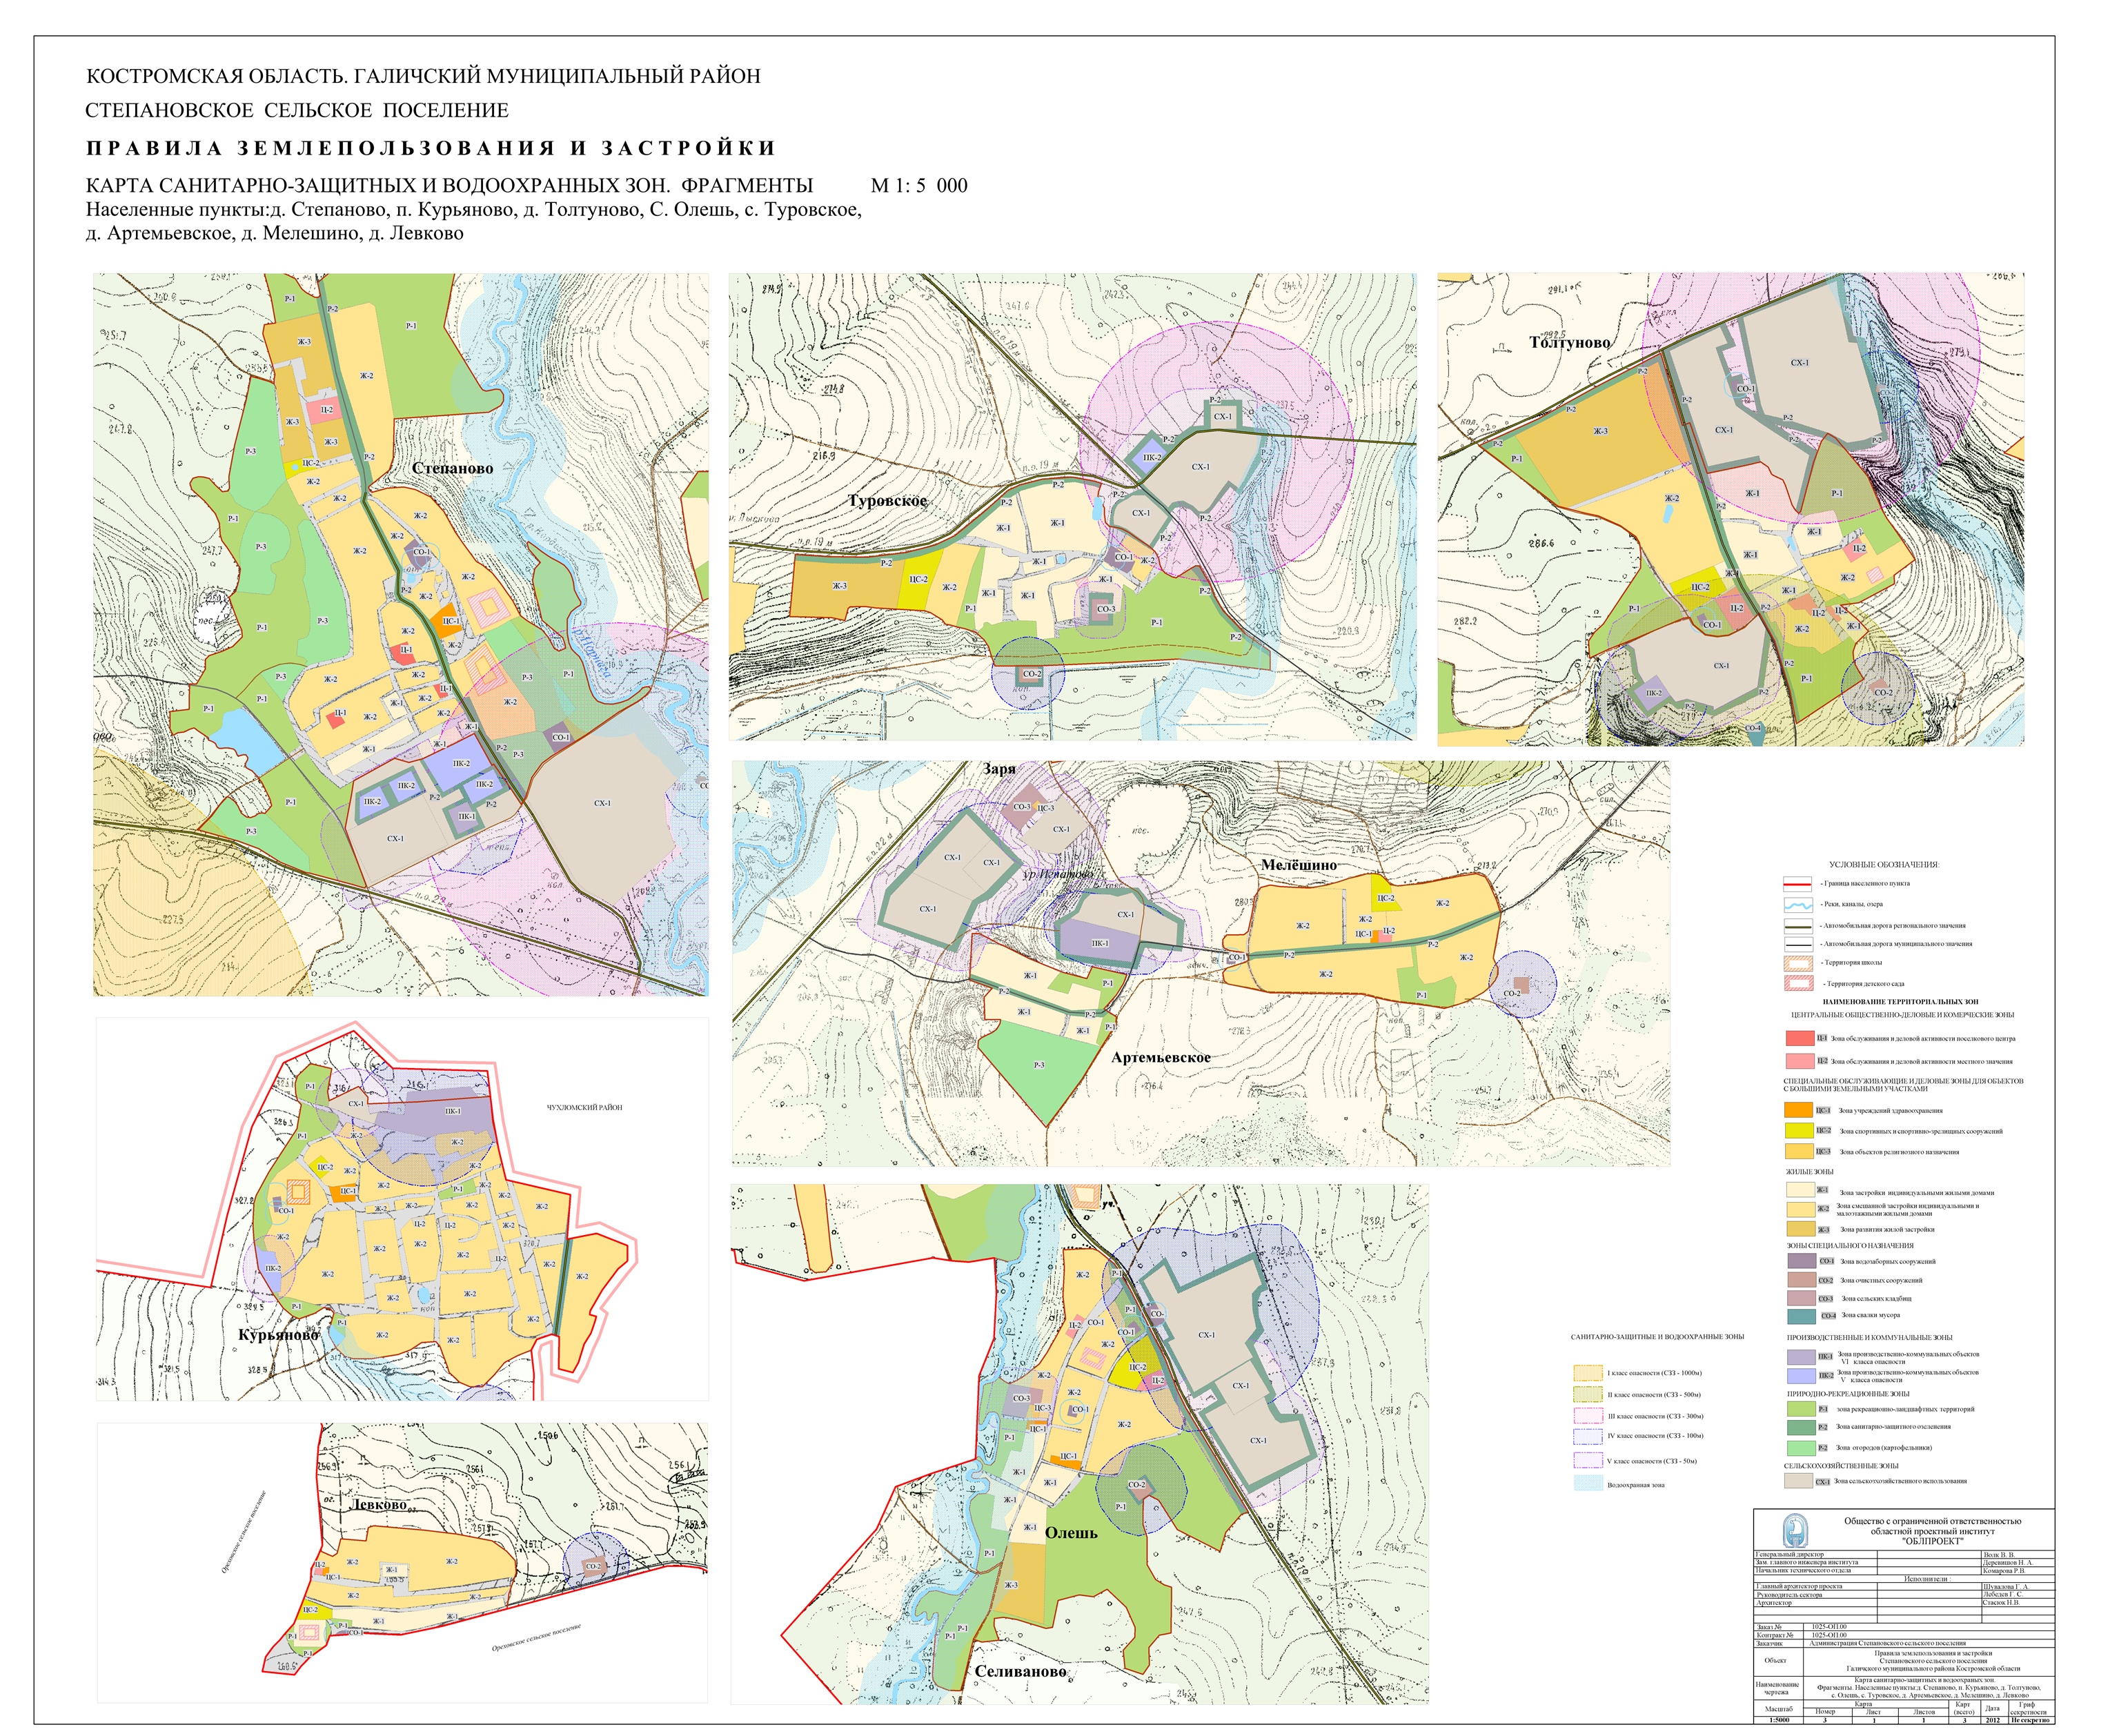Image resolution: width=2119 pixels, height=1736 pixels.
Task: Click the municipal road legend symbol
Action: pyautogui.click(x=1798, y=944)
